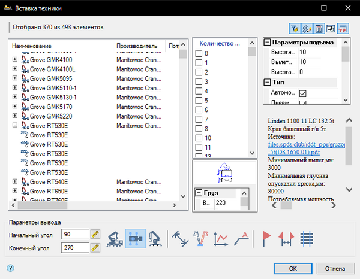Click the crane icon of Grove GMK4100

(x=25, y=60)
